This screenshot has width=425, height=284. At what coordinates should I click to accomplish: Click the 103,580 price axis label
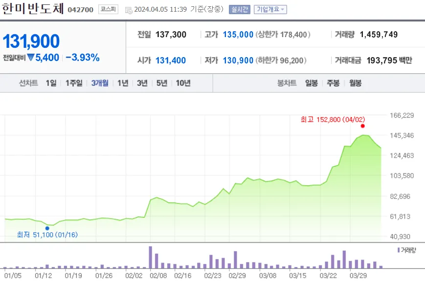(402, 176)
